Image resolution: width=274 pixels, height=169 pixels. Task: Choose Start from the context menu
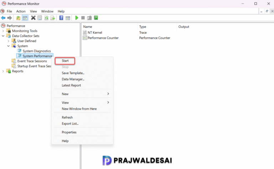(x=65, y=61)
